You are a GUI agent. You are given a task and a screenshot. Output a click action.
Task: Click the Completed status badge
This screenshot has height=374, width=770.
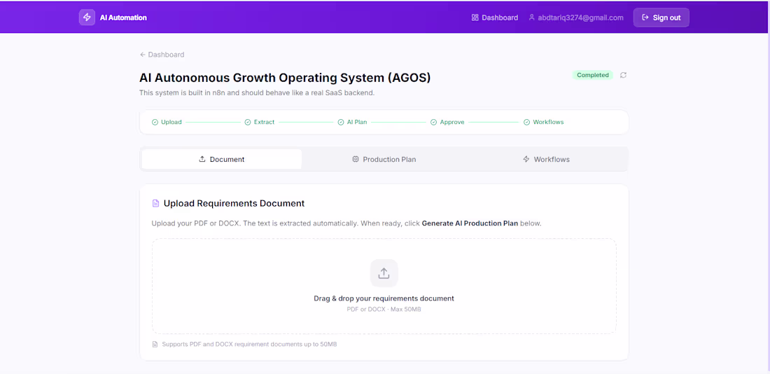[593, 75]
